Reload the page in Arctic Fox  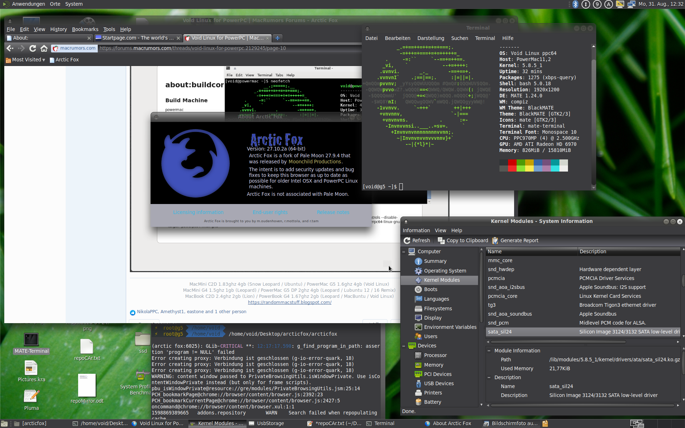click(33, 48)
